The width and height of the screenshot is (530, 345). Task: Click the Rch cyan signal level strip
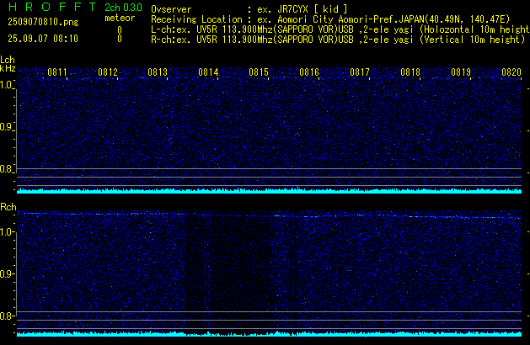pos(269,334)
